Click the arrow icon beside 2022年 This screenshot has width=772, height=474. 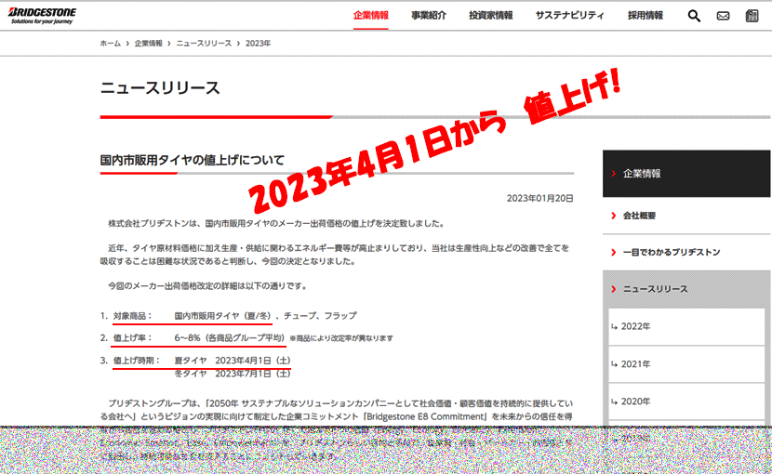click(x=615, y=326)
